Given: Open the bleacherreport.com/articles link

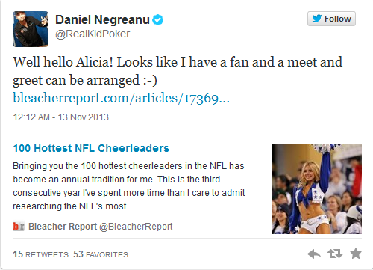Looking at the screenshot, I should pyautogui.click(x=121, y=98).
